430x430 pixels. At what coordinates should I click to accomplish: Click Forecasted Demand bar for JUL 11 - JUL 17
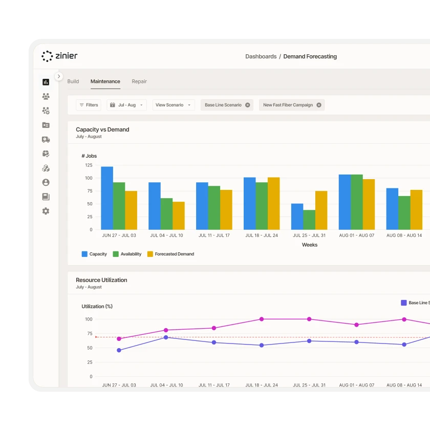[x=226, y=210]
